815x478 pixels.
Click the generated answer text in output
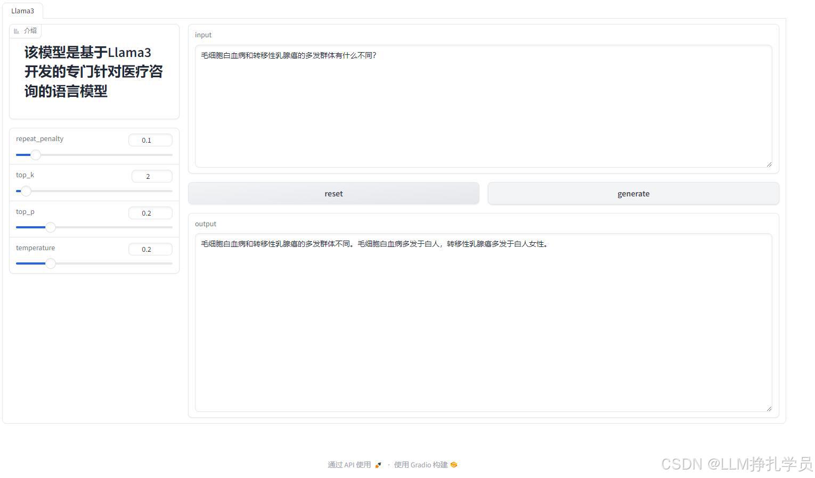click(374, 244)
